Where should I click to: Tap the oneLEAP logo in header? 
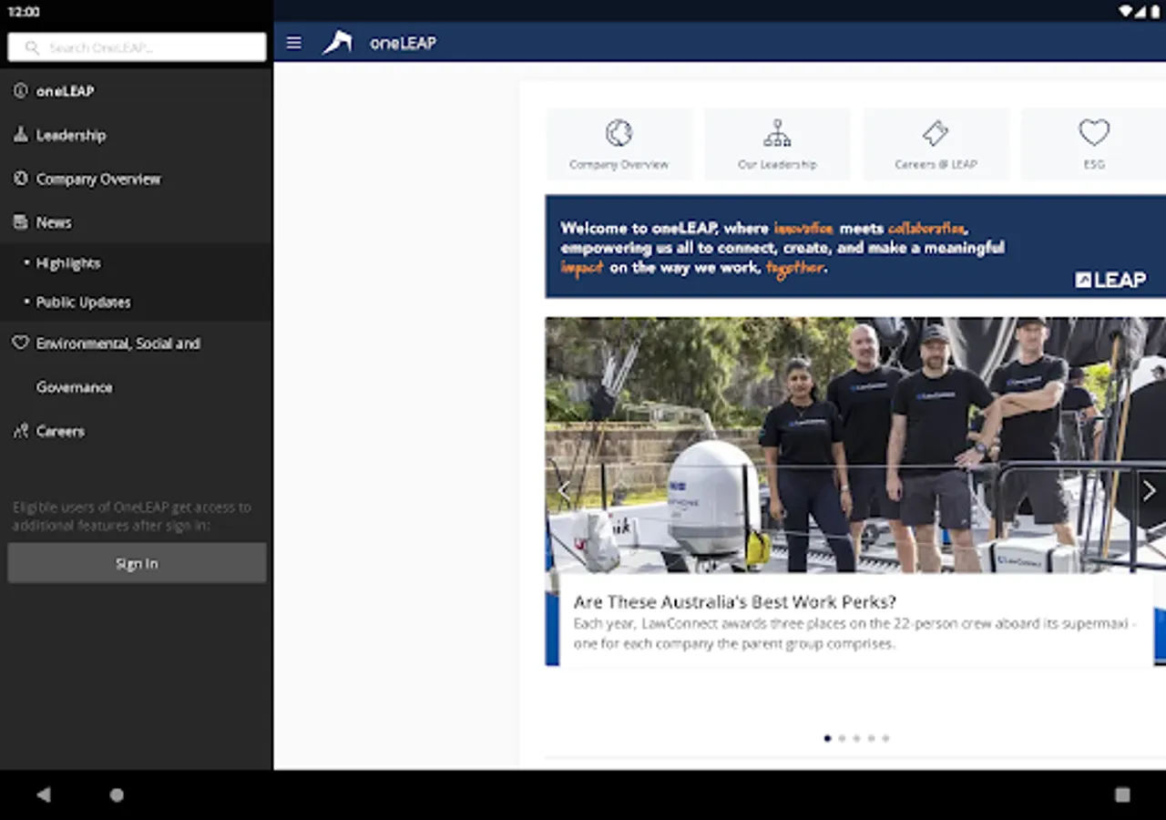tap(337, 43)
